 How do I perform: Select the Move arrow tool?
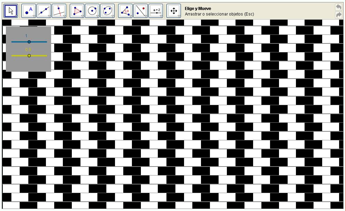tap(11, 11)
